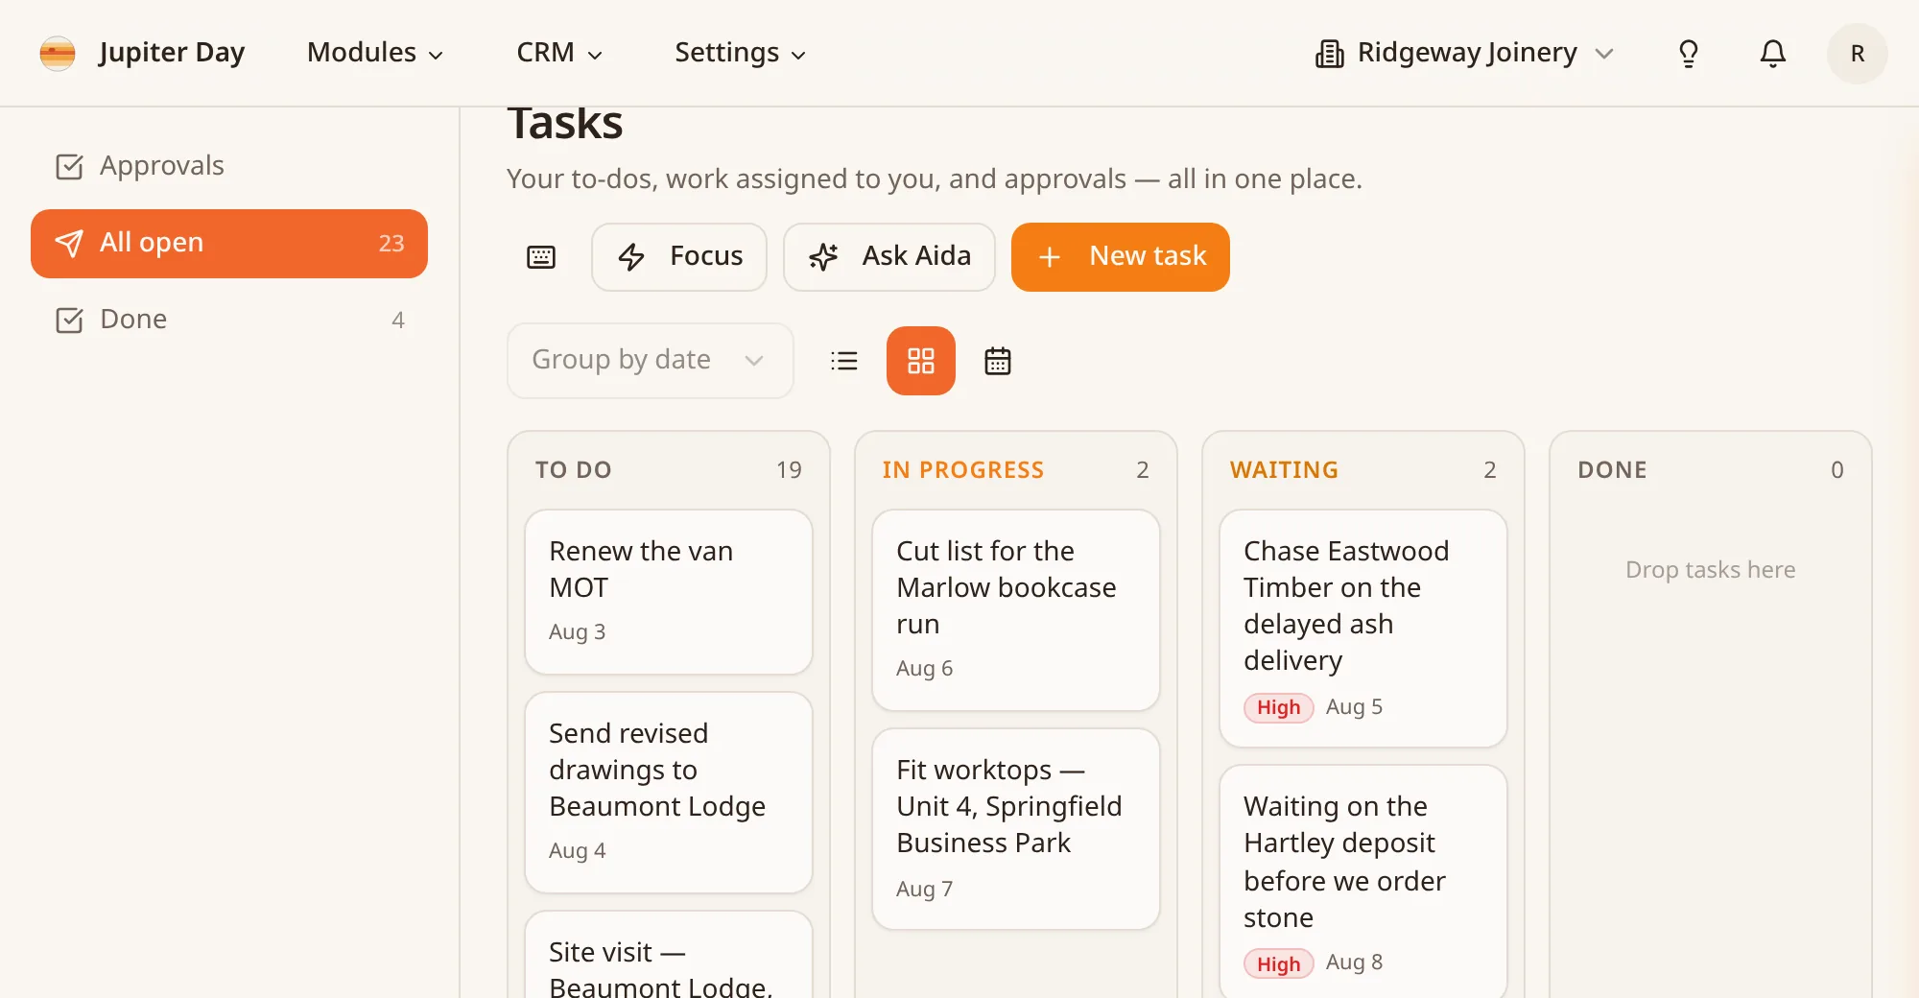Click the Ask Aida button
The width and height of the screenshot is (1919, 998).
point(889,257)
